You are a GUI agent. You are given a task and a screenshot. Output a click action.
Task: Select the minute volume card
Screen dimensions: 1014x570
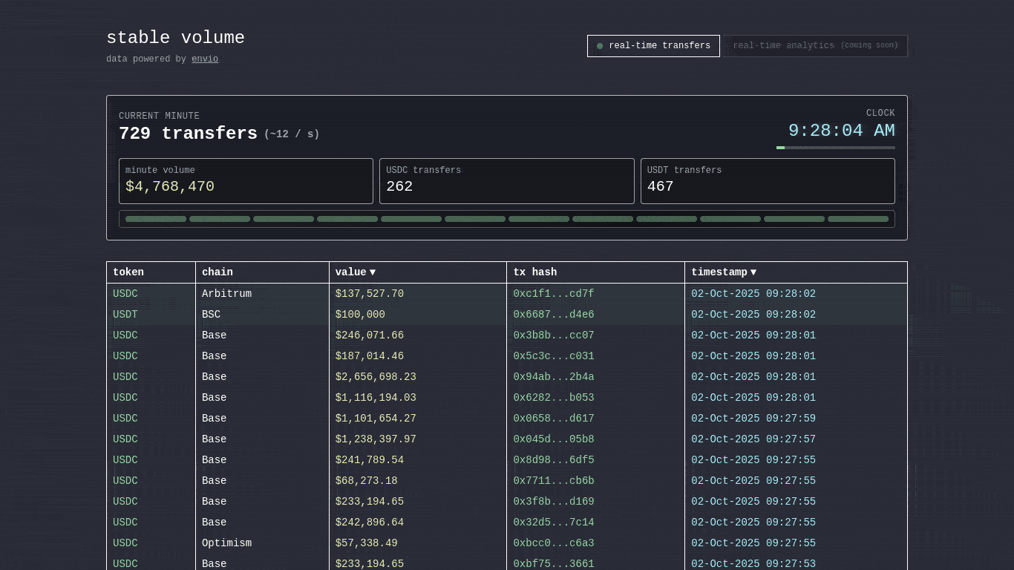[x=246, y=181]
